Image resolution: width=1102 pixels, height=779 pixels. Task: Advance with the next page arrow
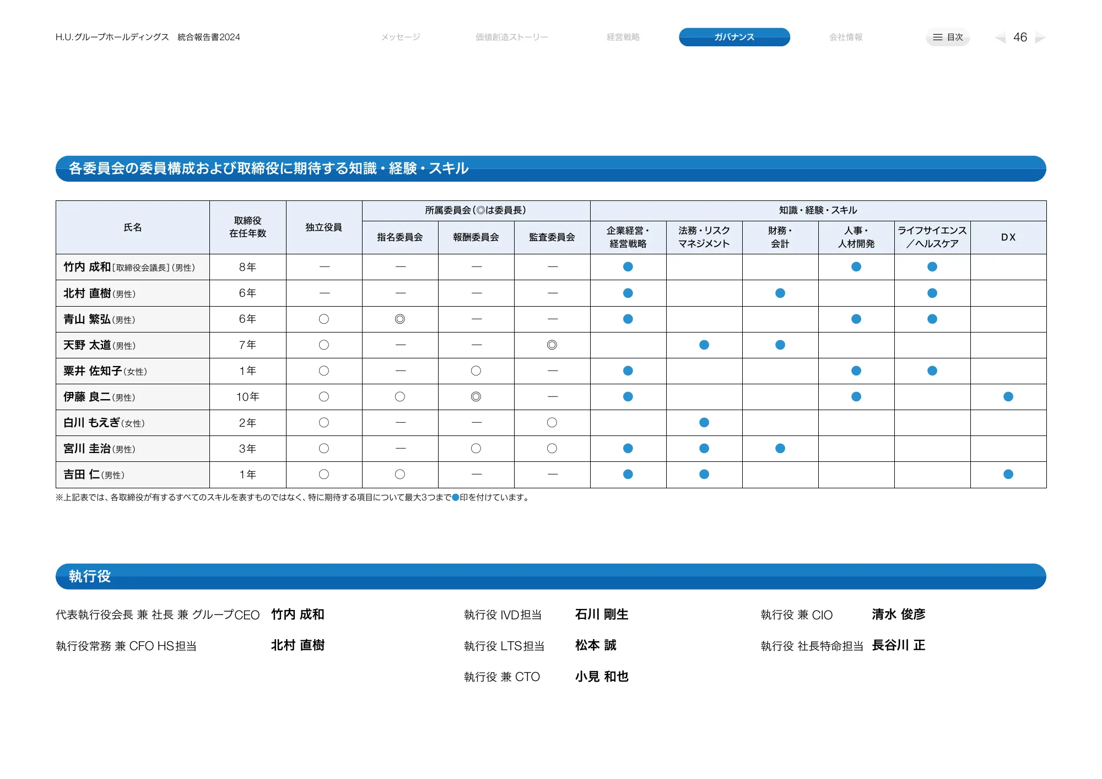coord(1041,37)
